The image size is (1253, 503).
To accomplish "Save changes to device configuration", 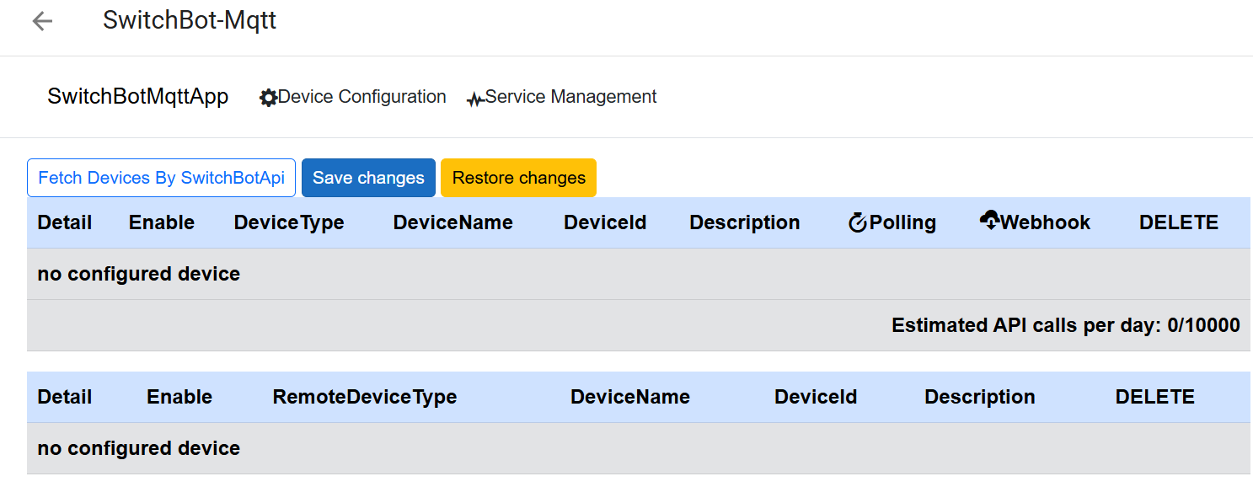I will pos(368,178).
